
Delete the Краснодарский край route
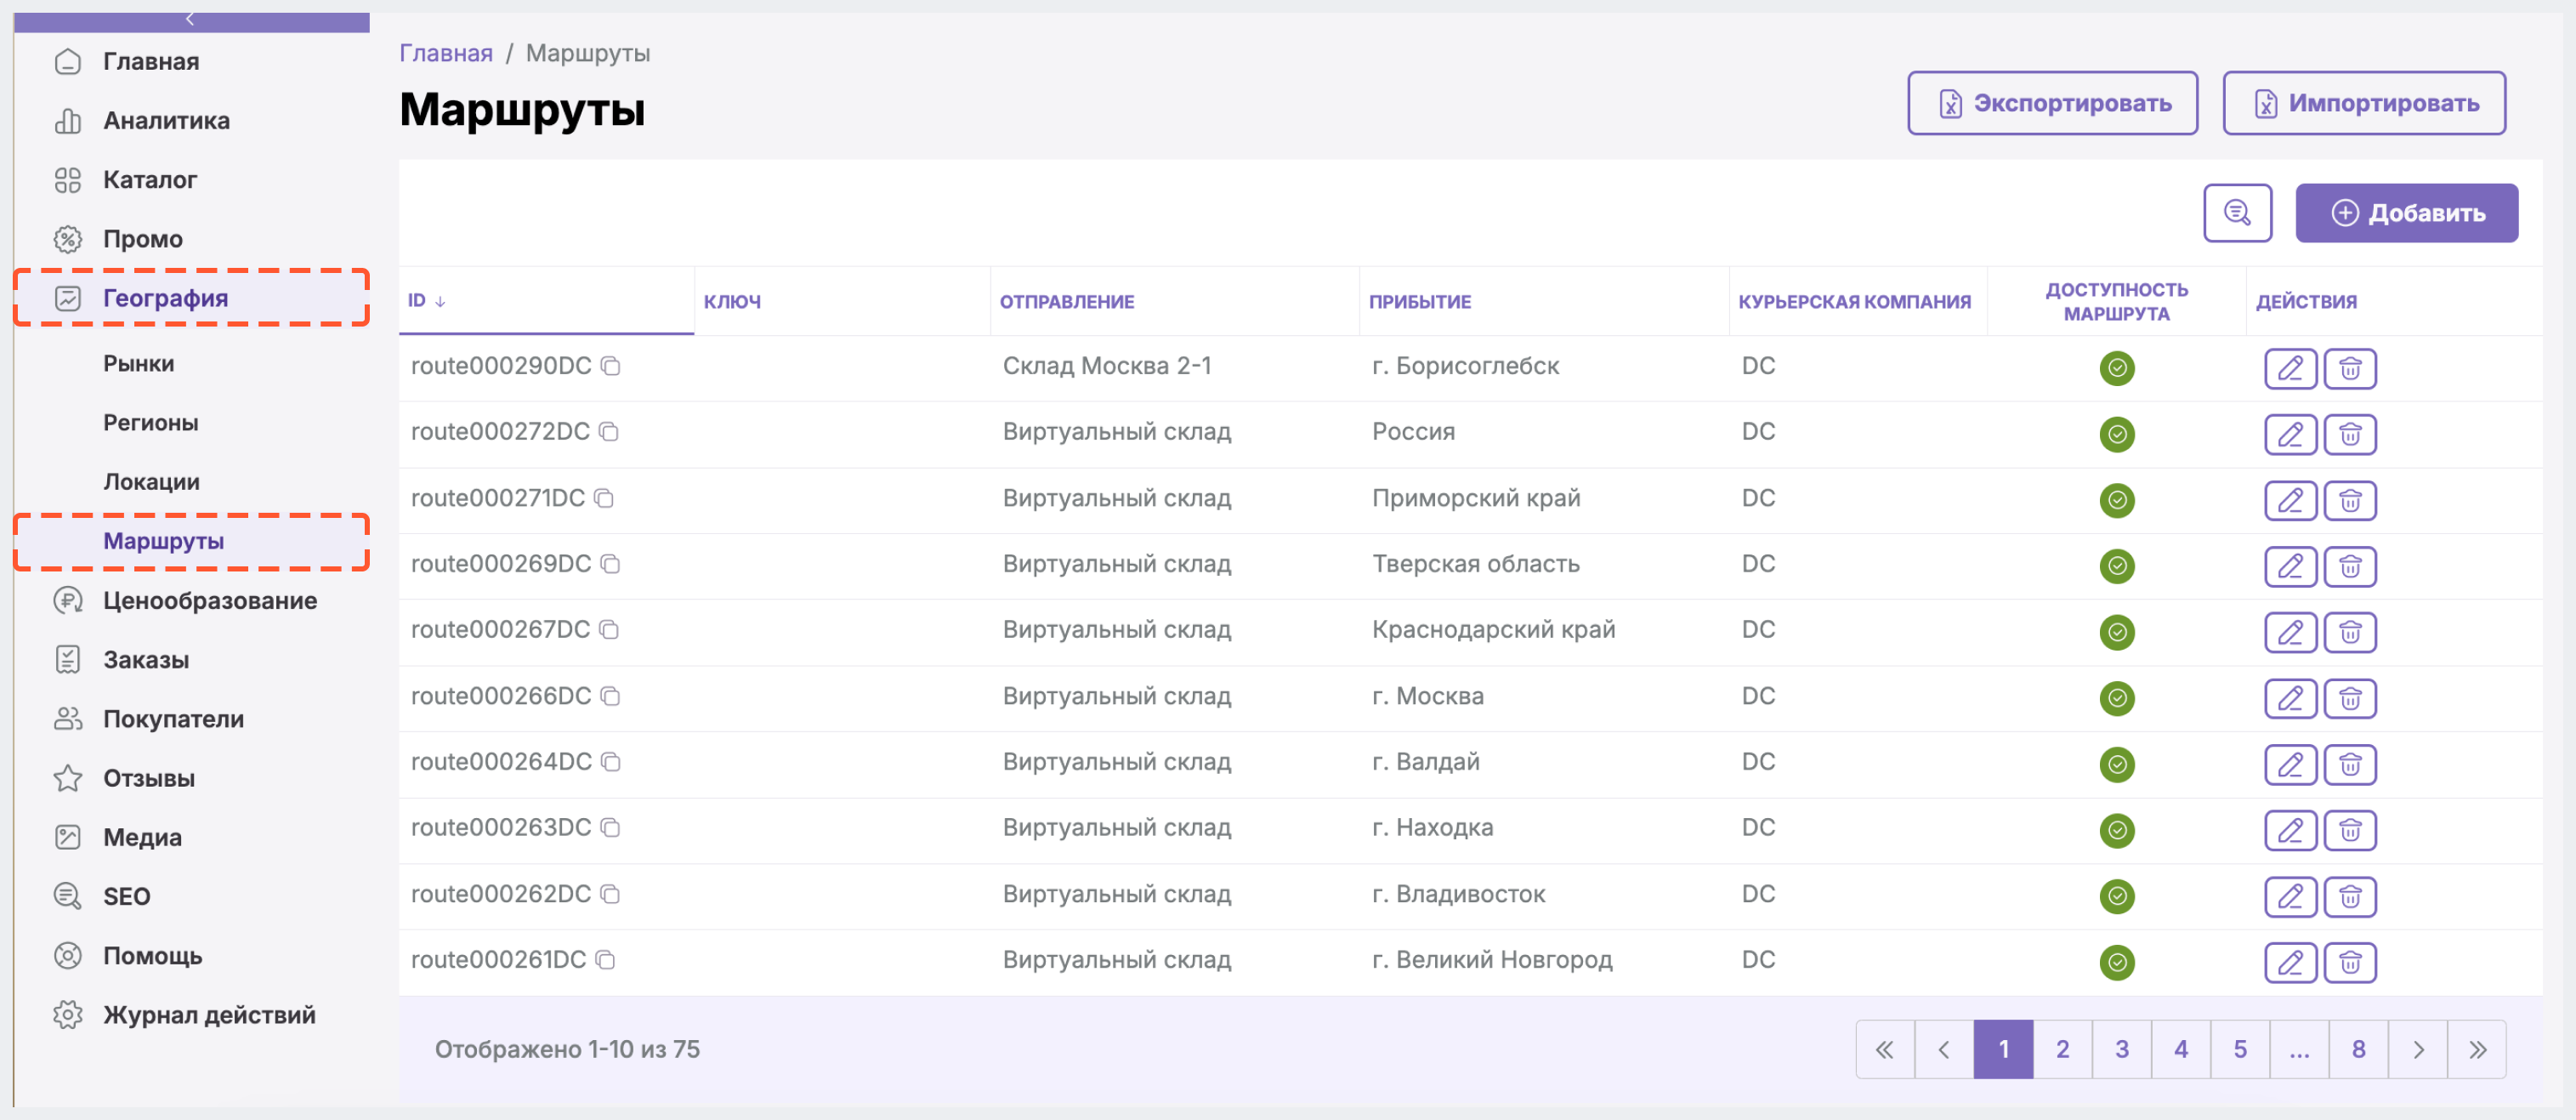[x=2350, y=632]
